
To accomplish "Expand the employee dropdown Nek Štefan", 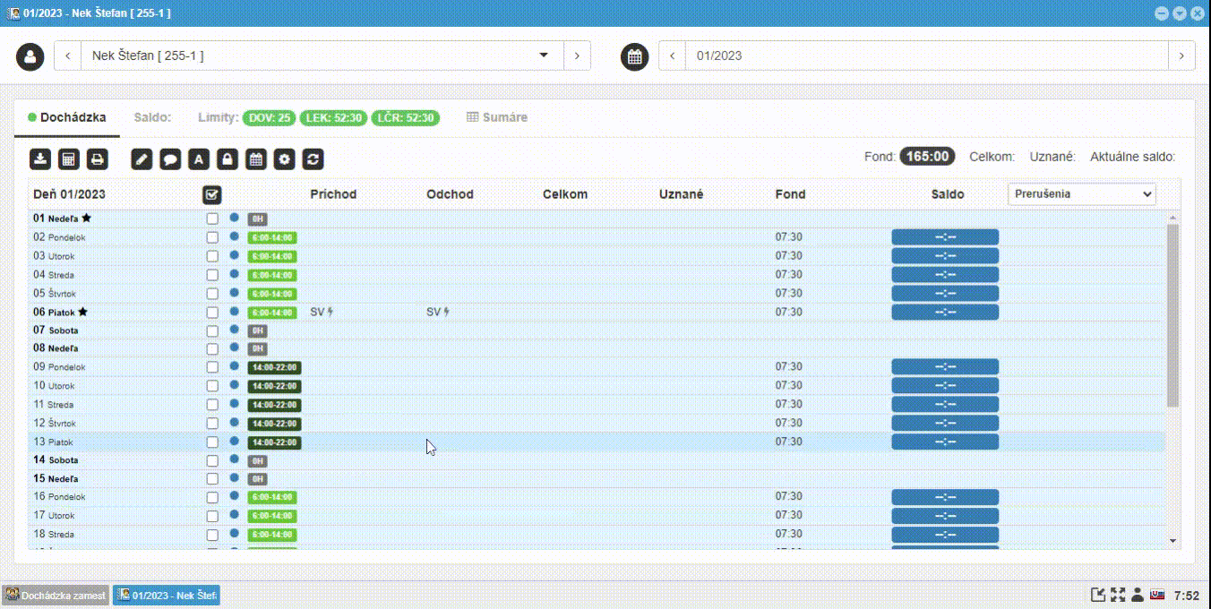I will (543, 56).
